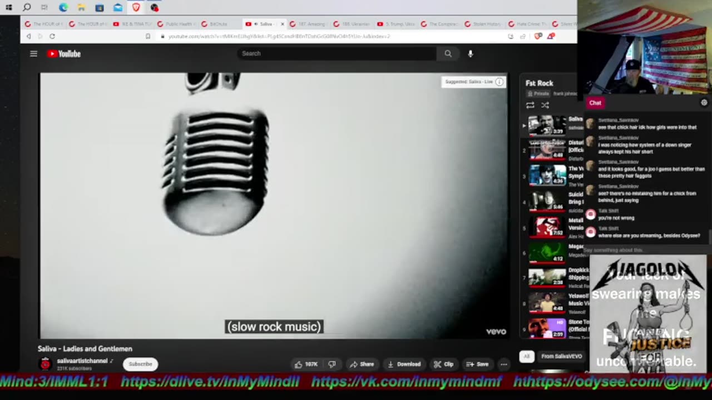Open the more actions three-dot menu
Image resolution: width=712 pixels, height=400 pixels.
coord(503,364)
